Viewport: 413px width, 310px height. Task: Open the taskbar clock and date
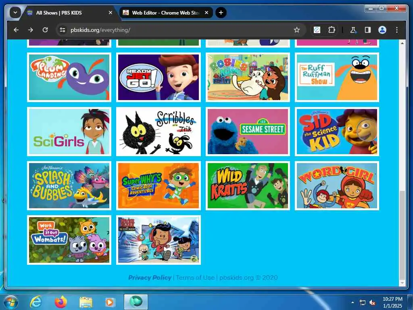pos(392,302)
